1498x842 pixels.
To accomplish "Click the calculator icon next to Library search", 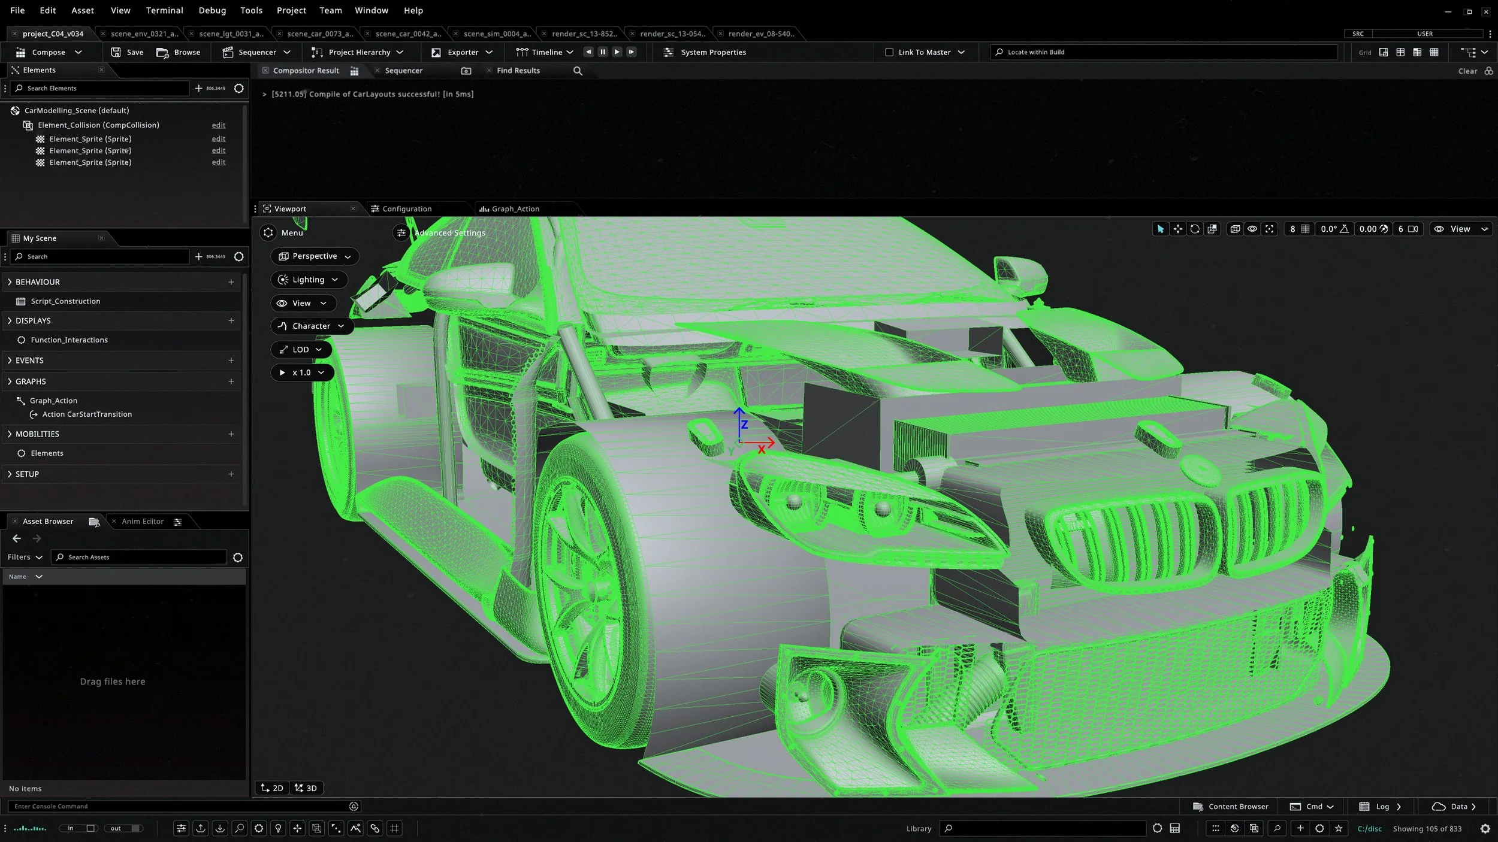I will (x=1175, y=828).
